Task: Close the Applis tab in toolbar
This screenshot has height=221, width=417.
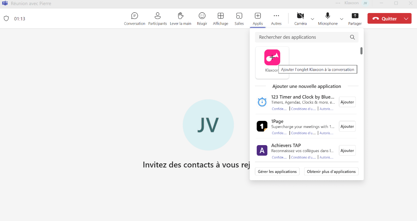Action: pos(257,19)
